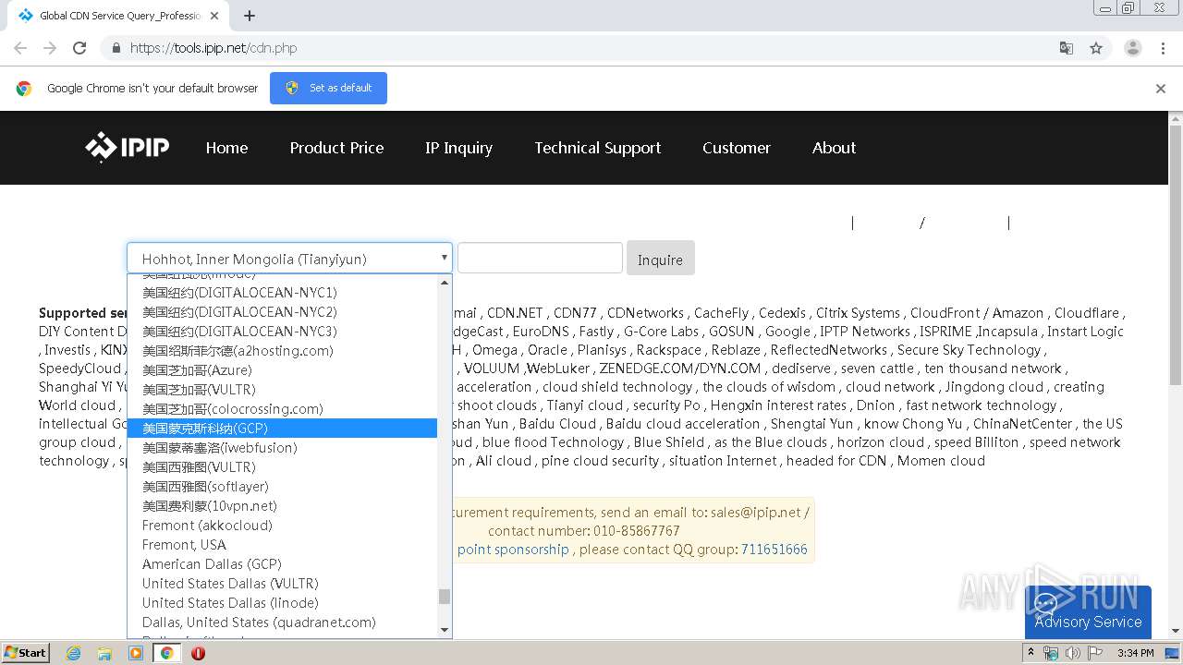This screenshot has height=665, width=1183.
Task: Select Fremont, USA option
Action: tap(282, 545)
